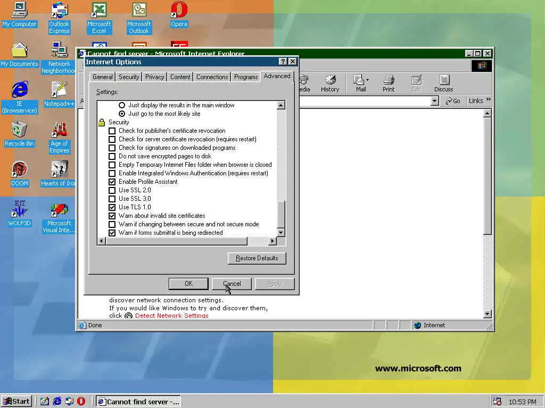Click the Detect Network Settings link
Image resolution: width=545 pixels, height=408 pixels.
click(172, 316)
